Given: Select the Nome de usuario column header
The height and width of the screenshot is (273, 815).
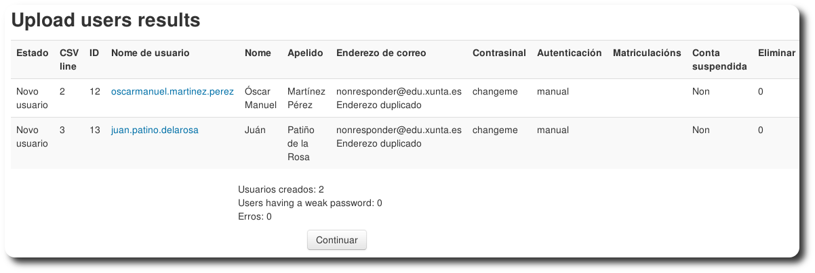Looking at the screenshot, I should click(150, 53).
